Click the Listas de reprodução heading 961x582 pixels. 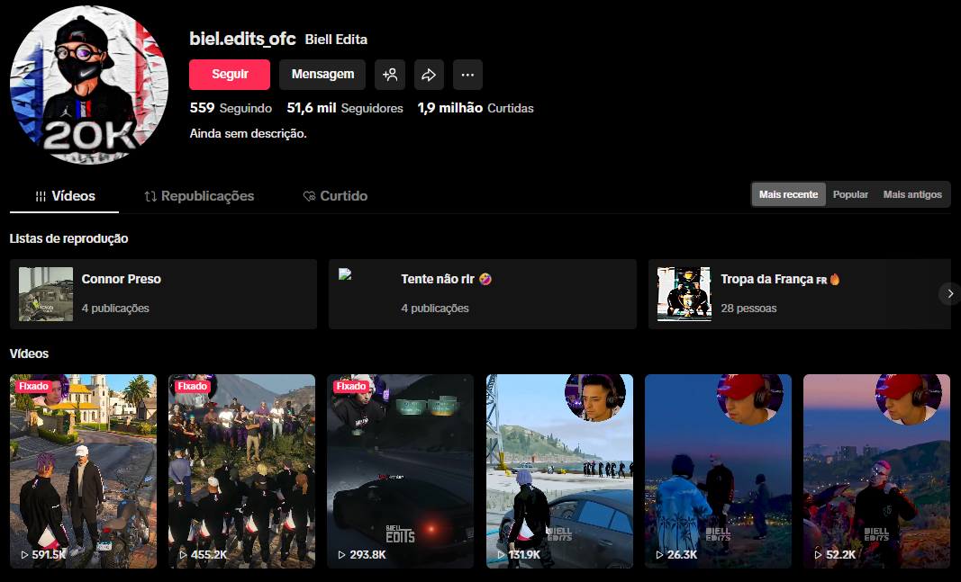(x=68, y=238)
